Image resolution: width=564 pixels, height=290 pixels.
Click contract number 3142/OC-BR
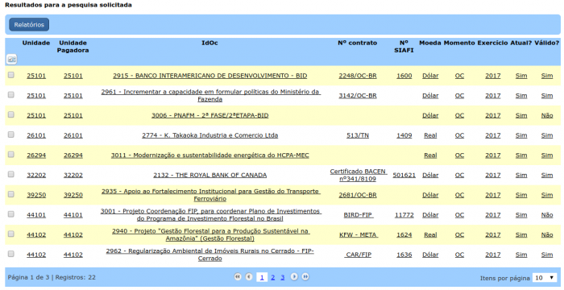[x=358, y=96]
